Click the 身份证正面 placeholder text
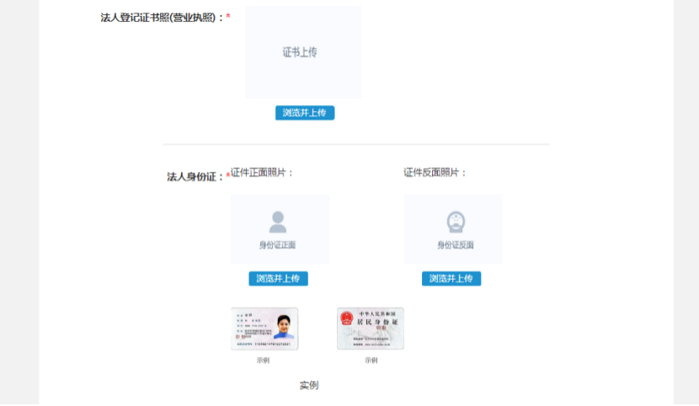699x406 pixels. (278, 245)
